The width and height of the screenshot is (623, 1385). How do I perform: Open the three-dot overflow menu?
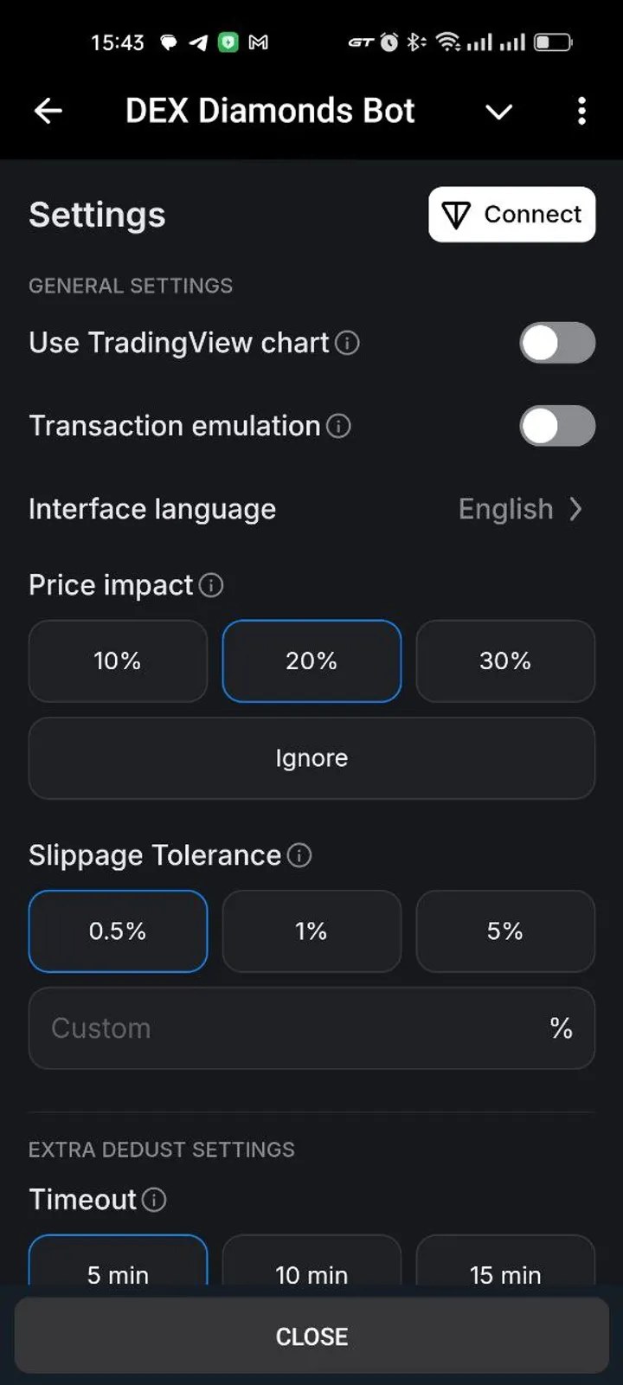pyautogui.click(x=581, y=111)
